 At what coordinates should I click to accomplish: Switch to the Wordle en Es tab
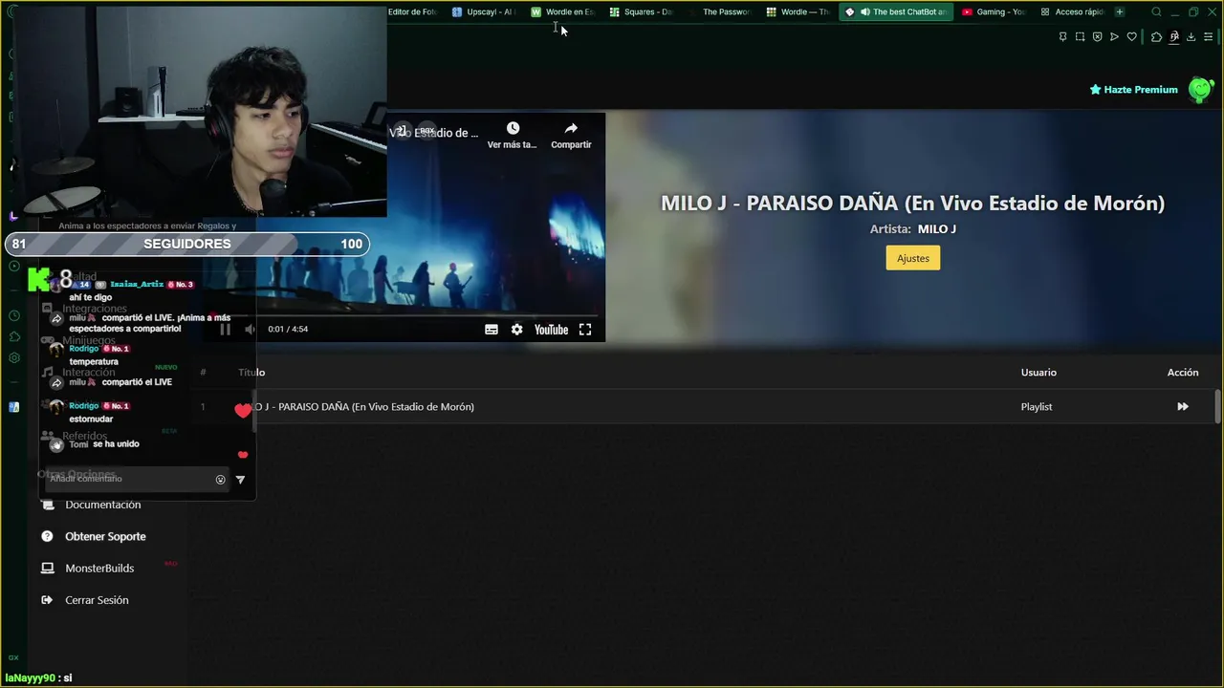click(563, 12)
